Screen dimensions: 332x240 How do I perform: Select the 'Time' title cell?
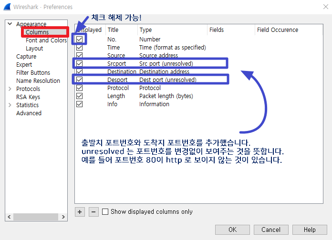tap(114, 47)
